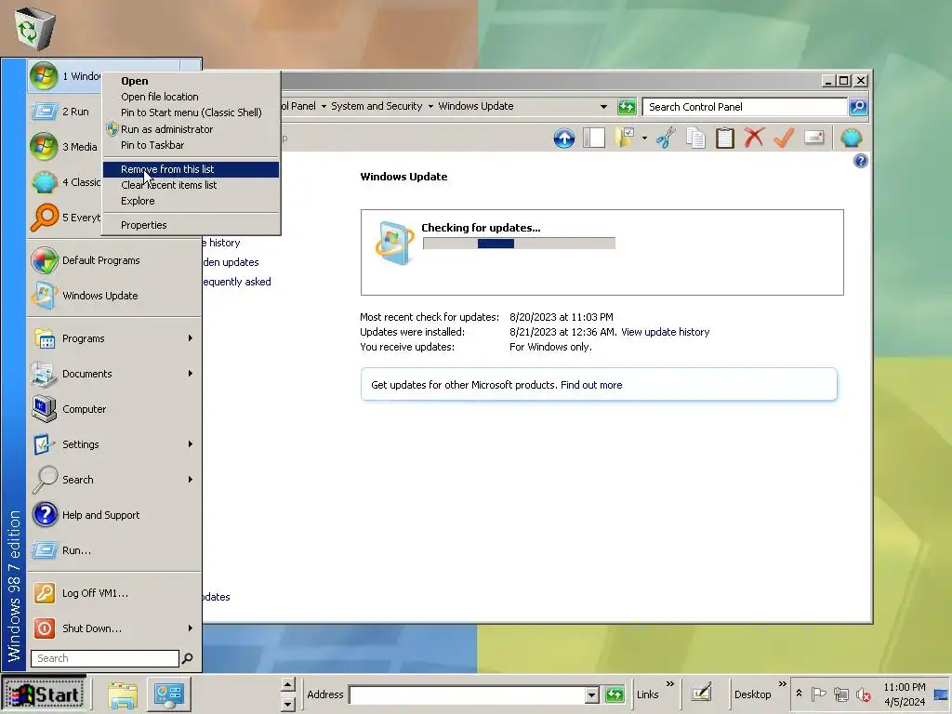
Task: Click the Cut scissors icon
Action: coord(666,138)
